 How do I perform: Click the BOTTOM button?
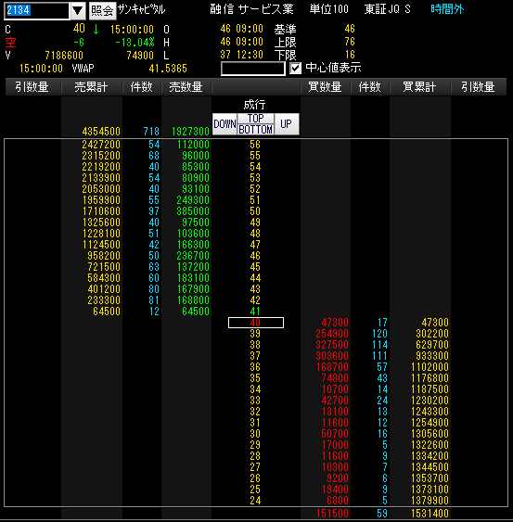pyautogui.click(x=256, y=129)
